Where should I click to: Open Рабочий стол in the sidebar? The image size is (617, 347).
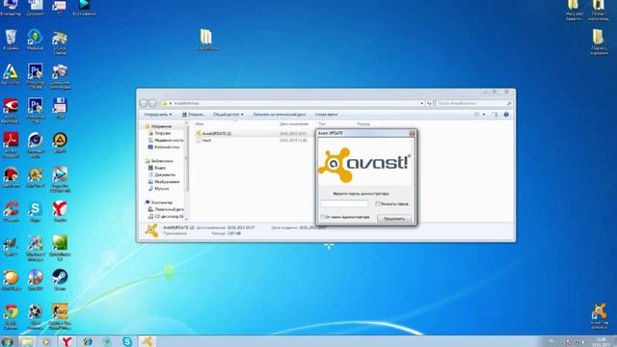[164, 147]
